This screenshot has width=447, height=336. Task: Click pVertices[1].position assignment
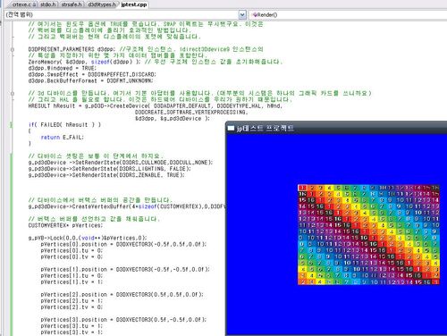click(125, 269)
